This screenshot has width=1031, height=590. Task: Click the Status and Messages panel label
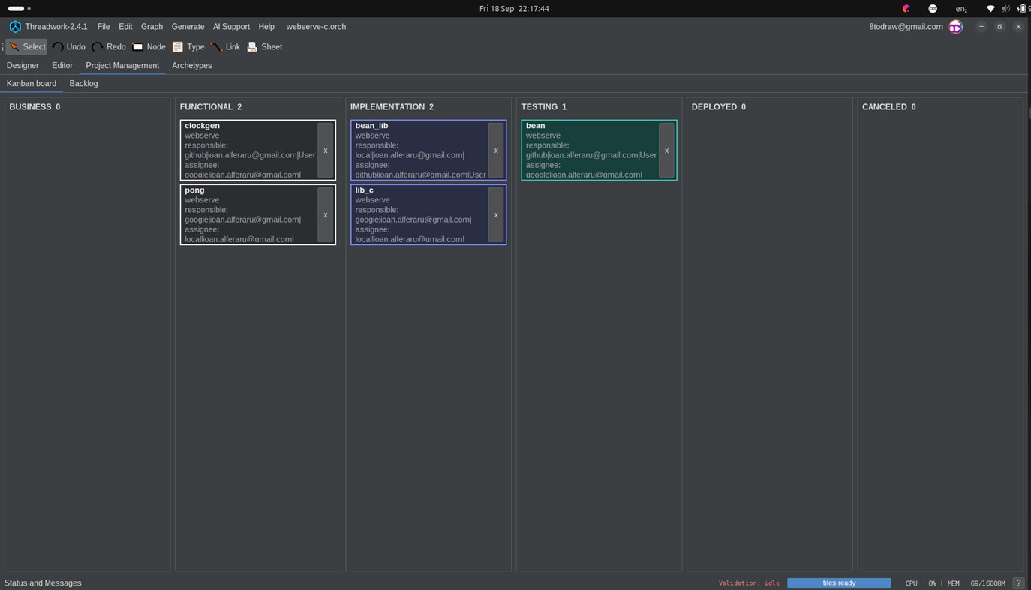pyautogui.click(x=43, y=583)
